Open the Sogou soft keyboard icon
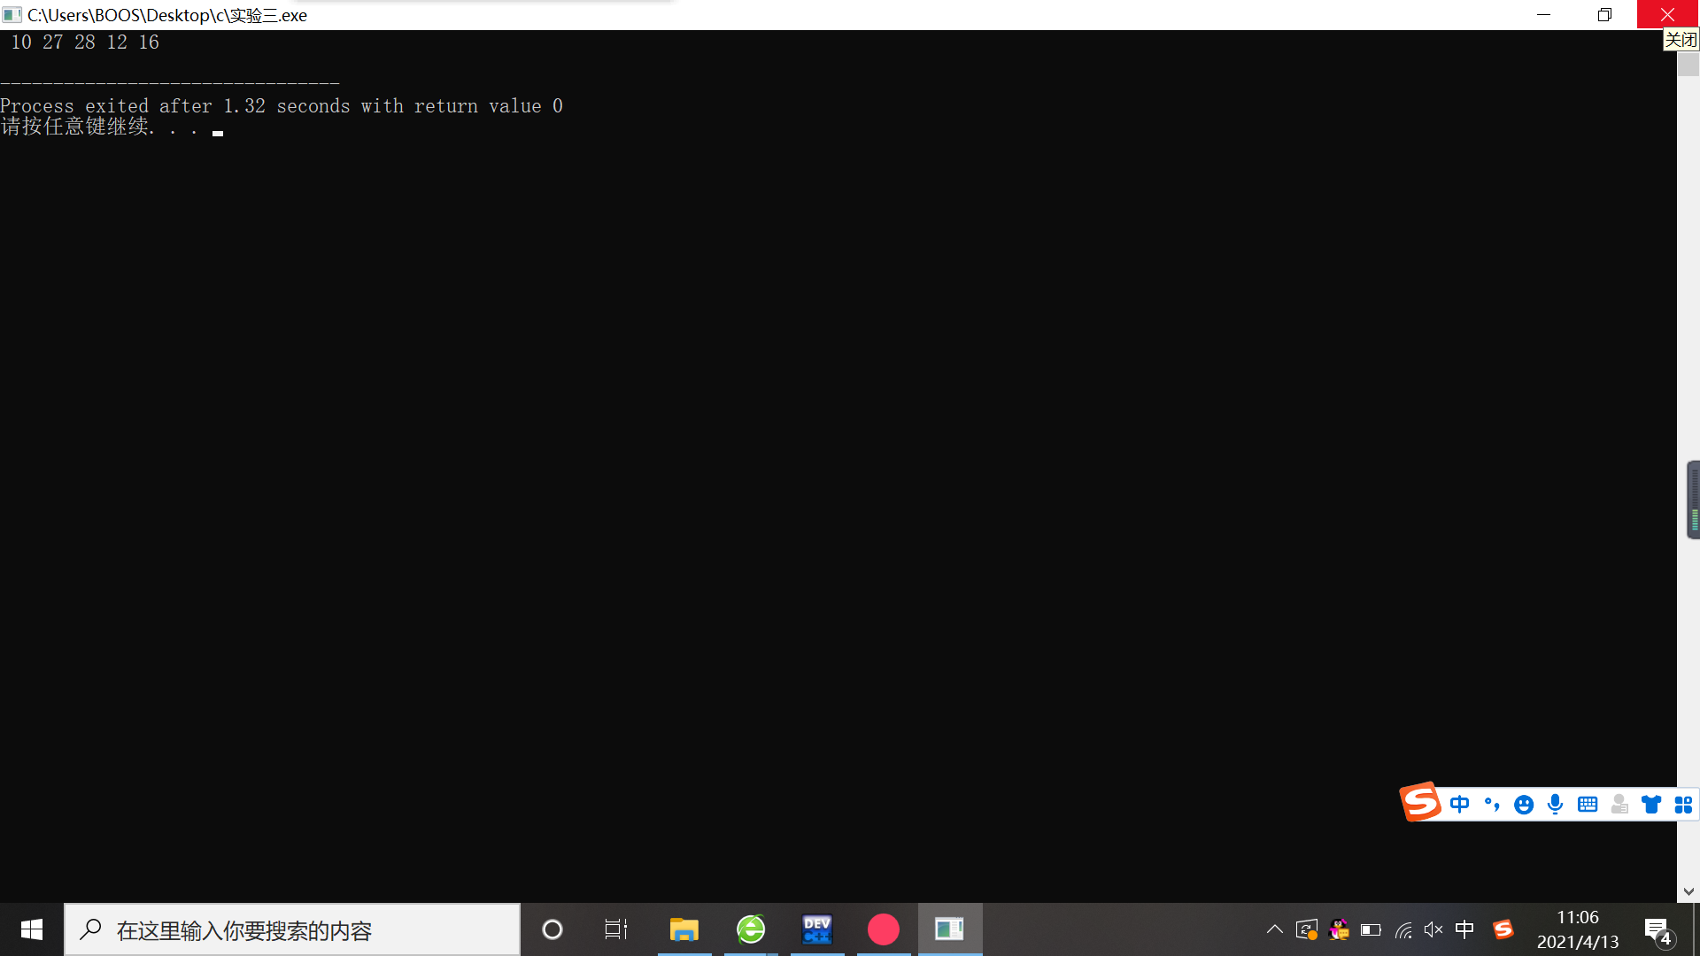Screen dimensions: 1700x956 pyautogui.click(x=1587, y=804)
